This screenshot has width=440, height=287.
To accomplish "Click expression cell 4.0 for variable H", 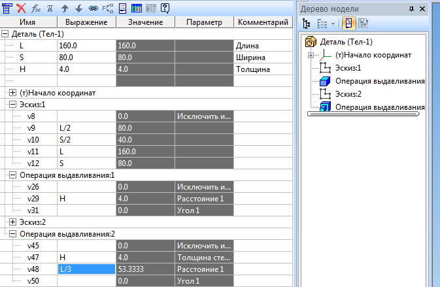I will pyautogui.click(x=86, y=69).
